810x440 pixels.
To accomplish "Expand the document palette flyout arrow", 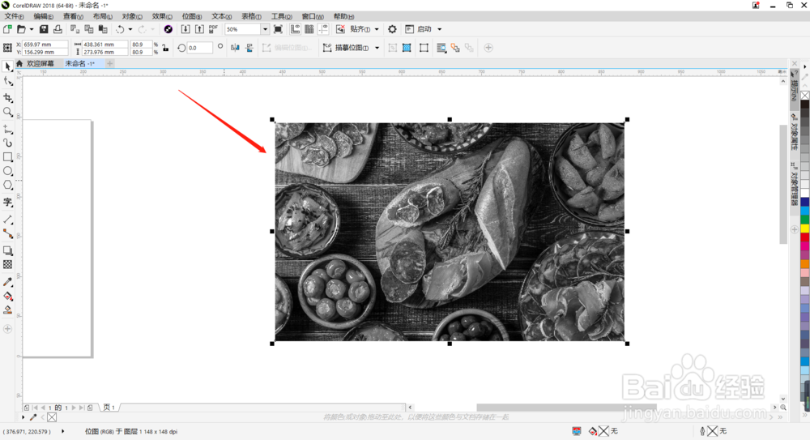I will tap(23, 417).
